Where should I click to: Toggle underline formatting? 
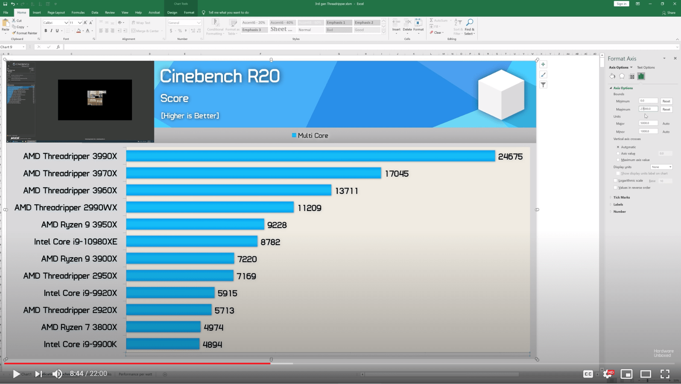click(x=57, y=31)
